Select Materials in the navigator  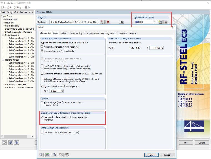point(9,22)
